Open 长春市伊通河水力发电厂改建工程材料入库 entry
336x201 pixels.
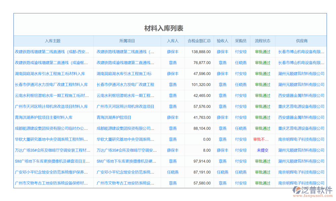51,85
